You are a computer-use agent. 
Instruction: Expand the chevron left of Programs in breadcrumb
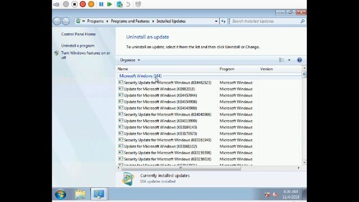click(84, 21)
